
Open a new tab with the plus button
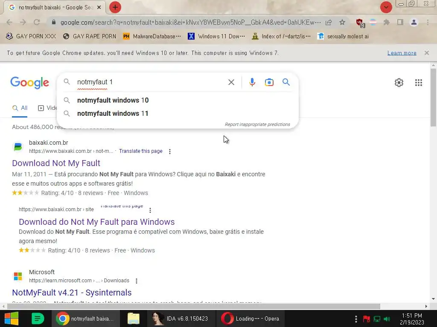pos(115,7)
